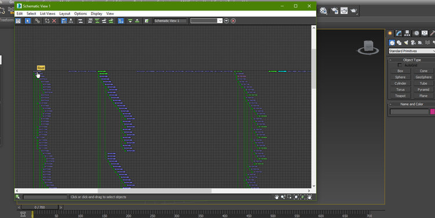Select the Lights category icon
The image size is (435, 218).
406,43
